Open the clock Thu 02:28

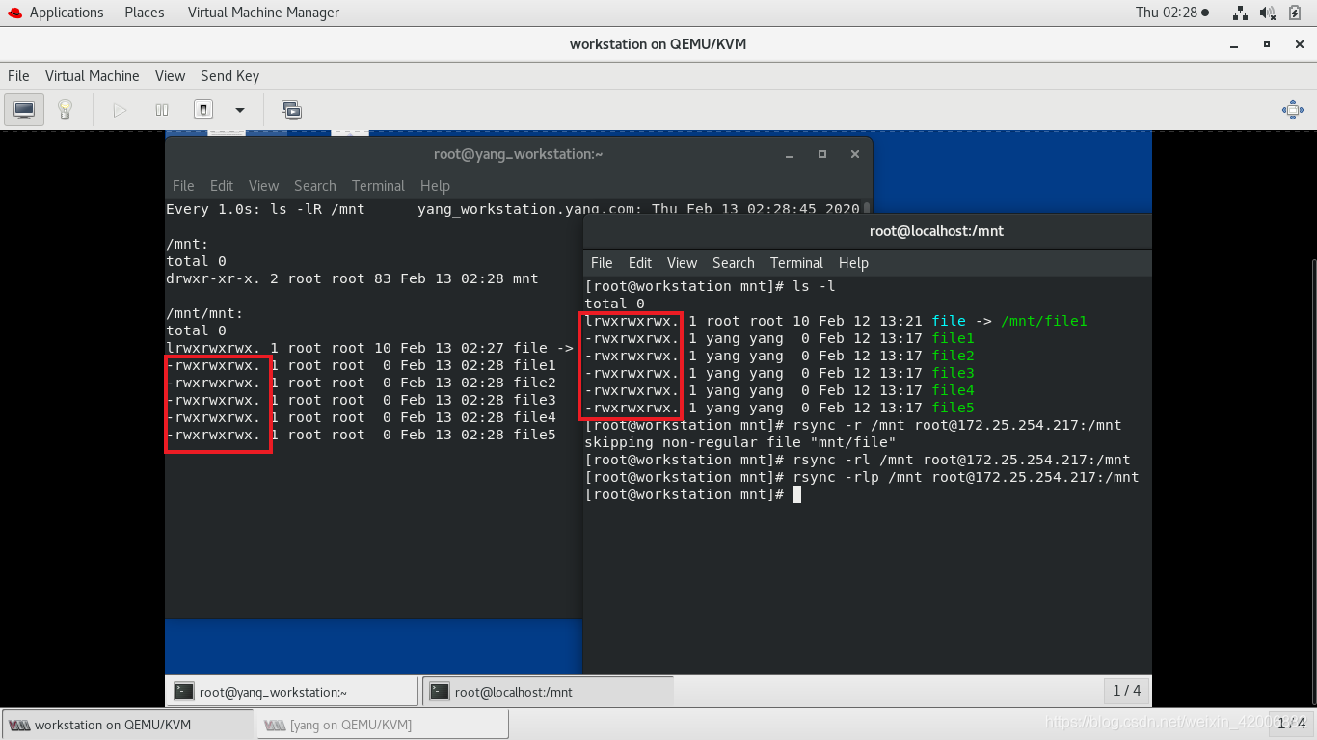(x=1172, y=13)
